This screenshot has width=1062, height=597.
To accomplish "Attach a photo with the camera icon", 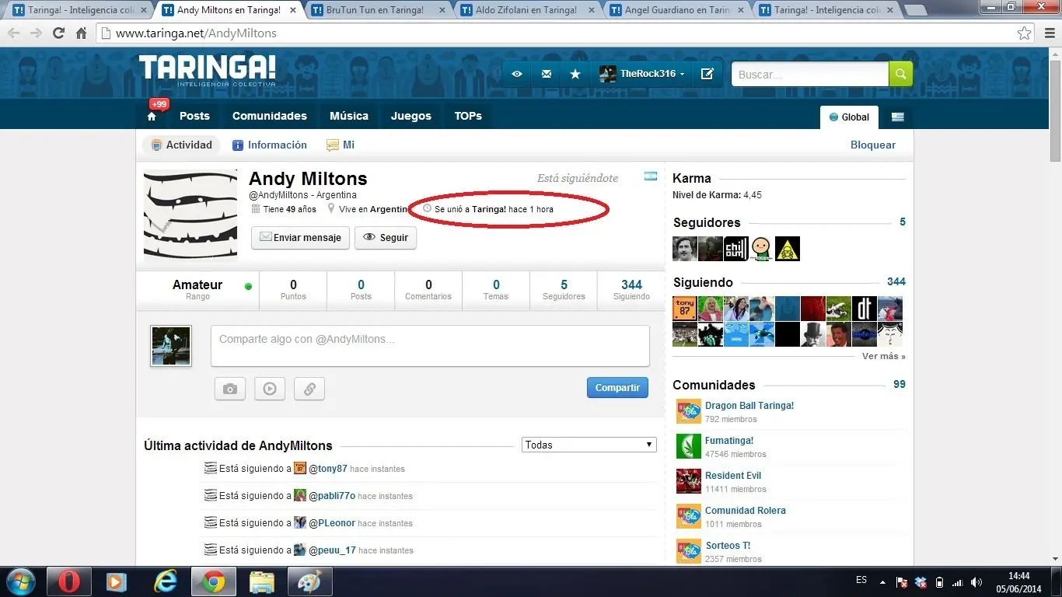I will click(x=230, y=389).
